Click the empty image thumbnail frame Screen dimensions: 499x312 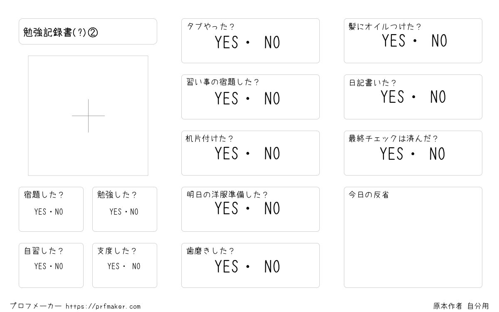[88, 116]
